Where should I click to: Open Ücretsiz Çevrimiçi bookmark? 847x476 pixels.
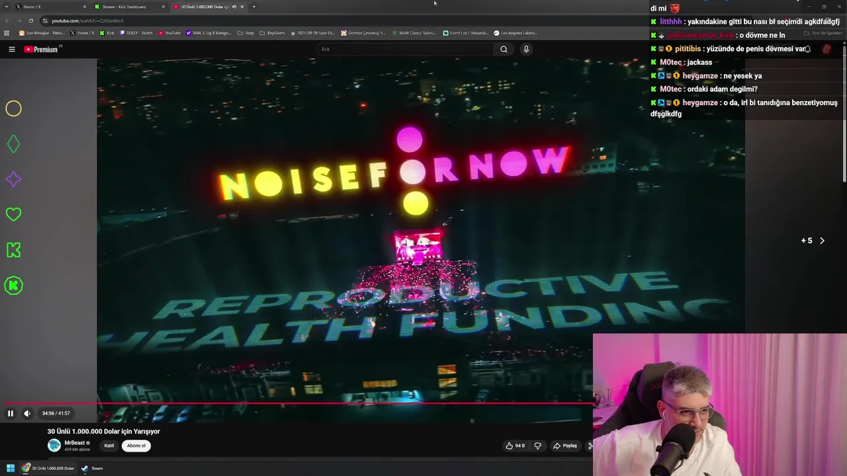pos(363,33)
